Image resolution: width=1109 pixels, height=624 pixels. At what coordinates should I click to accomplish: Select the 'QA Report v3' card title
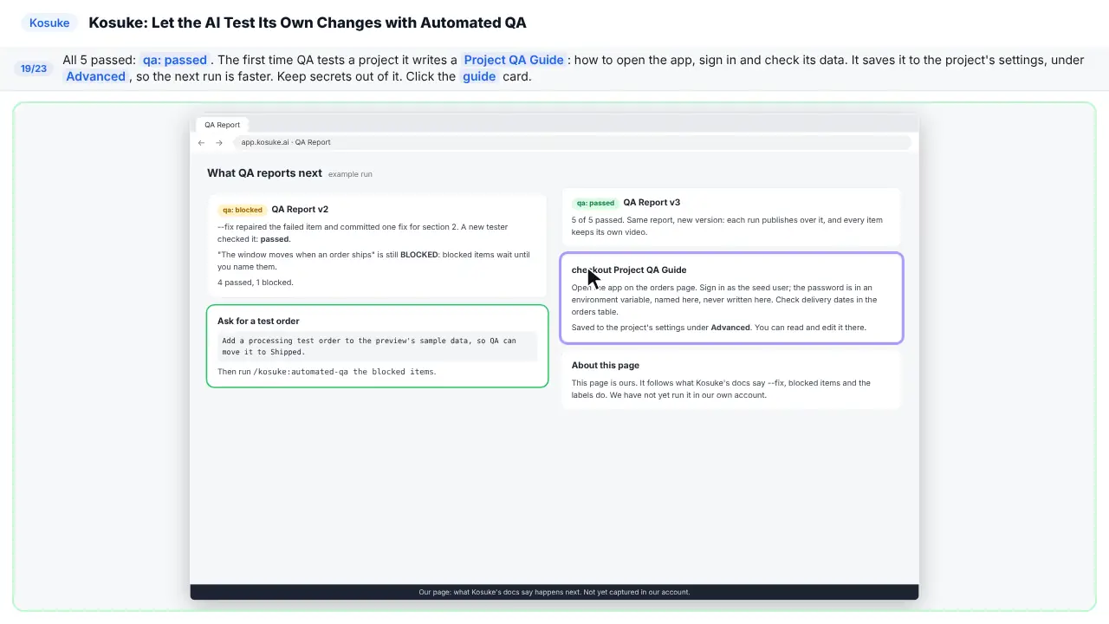pyautogui.click(x=652, y=203)
